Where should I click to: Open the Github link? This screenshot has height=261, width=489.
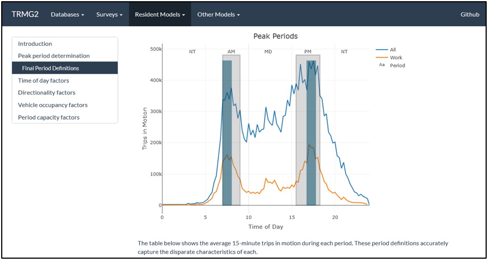469,15
